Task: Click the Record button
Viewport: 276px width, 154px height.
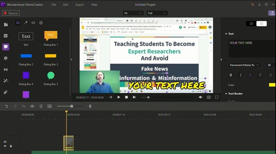Action: pyautogui.click(x=11, y=13)
